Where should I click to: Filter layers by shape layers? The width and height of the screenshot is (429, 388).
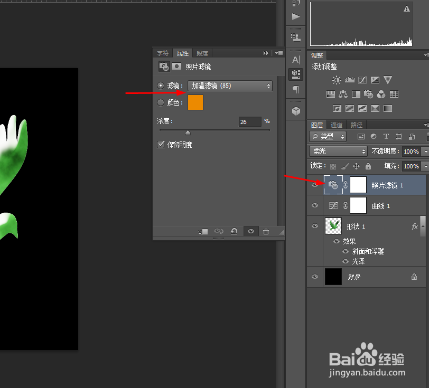(399, 136)
